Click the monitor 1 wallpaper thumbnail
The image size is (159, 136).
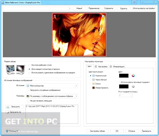[x=79, y=35]
